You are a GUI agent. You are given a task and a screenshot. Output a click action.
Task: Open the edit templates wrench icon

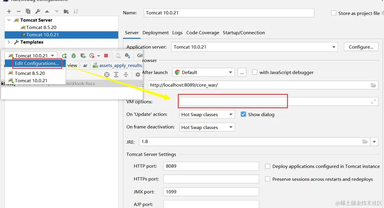click(x=38, y=11)
